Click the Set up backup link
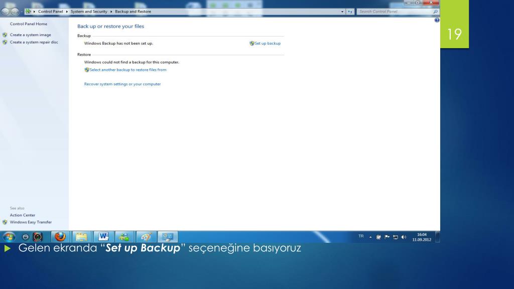 click(x=268, y=43)
